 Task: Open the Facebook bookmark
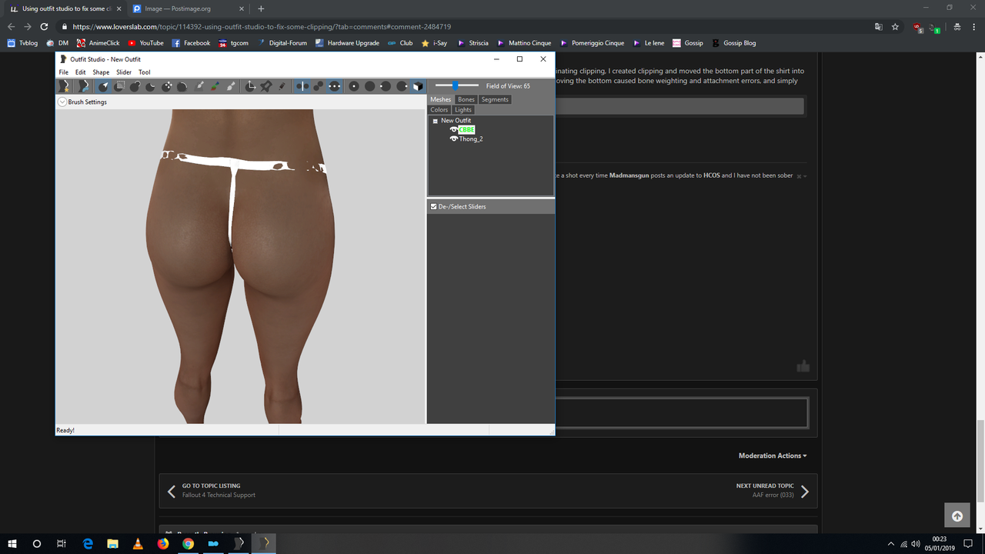tap(191, 43)
